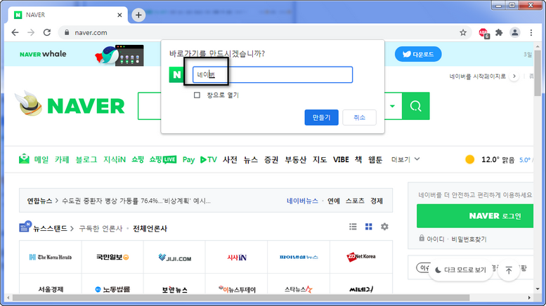Viewport: 546px width, 306px height.
Task: Bookmark this page with the star icon
Action: pos(463,33)
